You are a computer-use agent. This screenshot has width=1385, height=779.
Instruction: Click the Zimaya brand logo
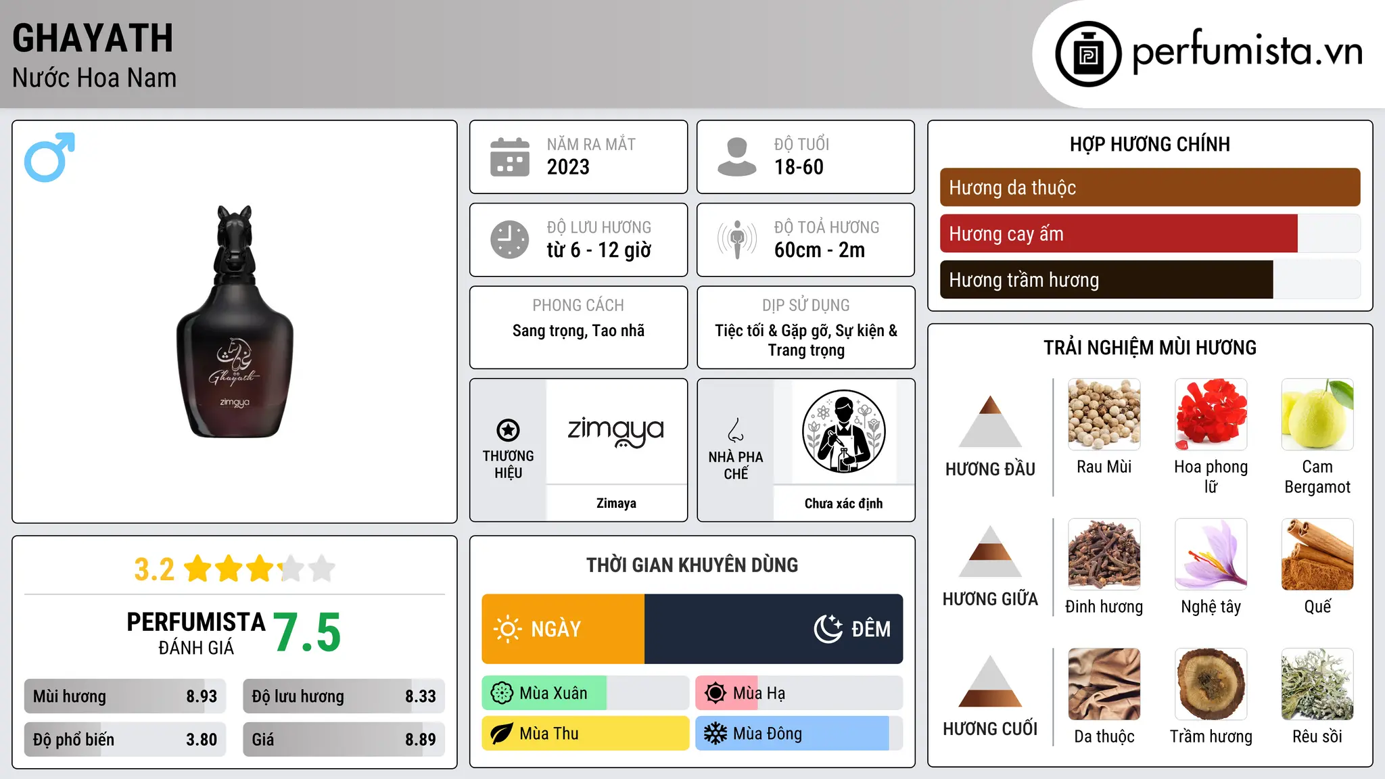pyautogui.click(x=616, y=431)
